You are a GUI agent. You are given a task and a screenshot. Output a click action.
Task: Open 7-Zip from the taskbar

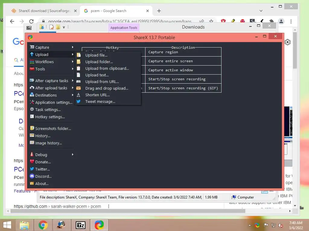[81, 225]
